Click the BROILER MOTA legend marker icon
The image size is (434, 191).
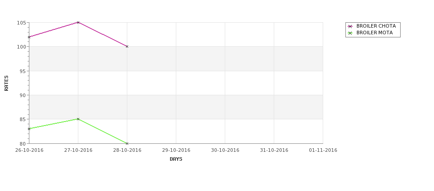[350, 33]
